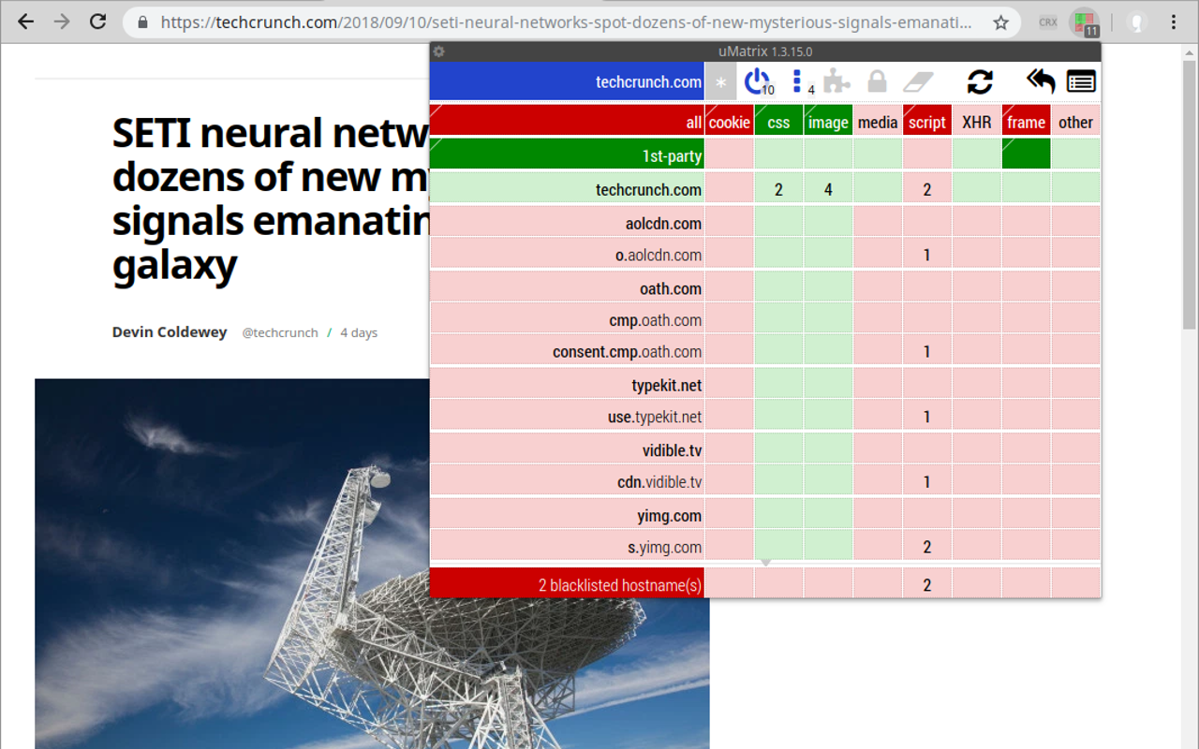This screenshot has width=1199, height=749.
Task: Click techcrunch.com script cell showing 2
Action: [927, 187]
